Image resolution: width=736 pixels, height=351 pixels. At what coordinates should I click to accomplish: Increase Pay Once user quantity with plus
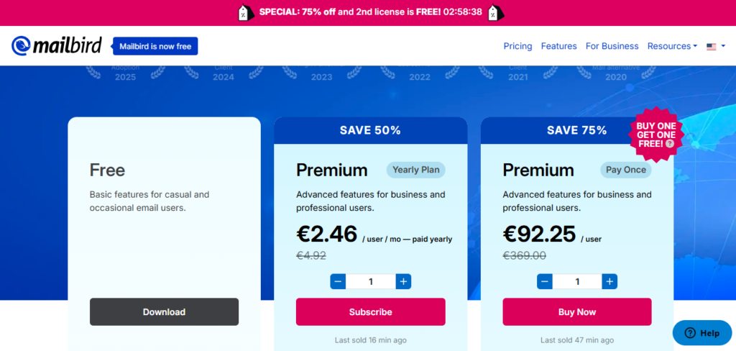(609, 281)
